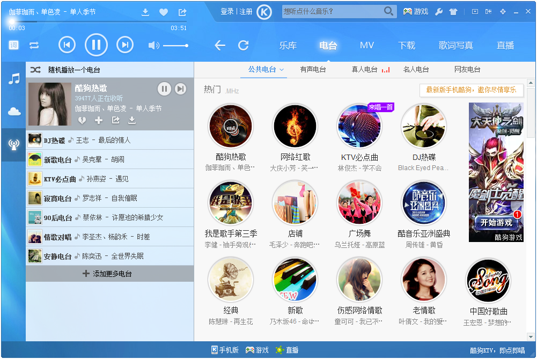Screen dimensions: 537x359
Task: Switch to 名人电台 sub-tab
Action: pyautogui.click(x=416, y=70)
